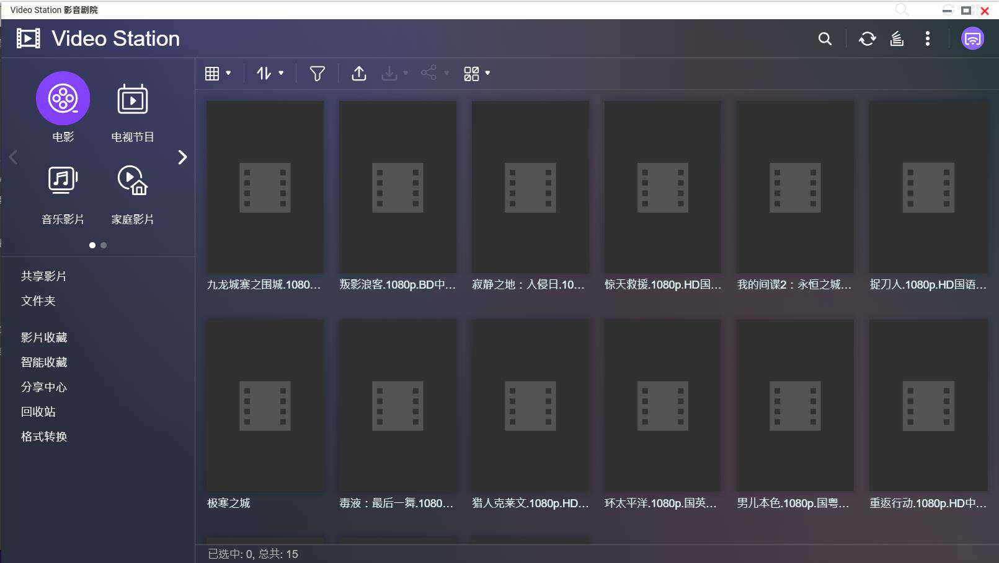Select the 寂静之地：入侵日 video thumbnail
999x563 pixels.
530,187
